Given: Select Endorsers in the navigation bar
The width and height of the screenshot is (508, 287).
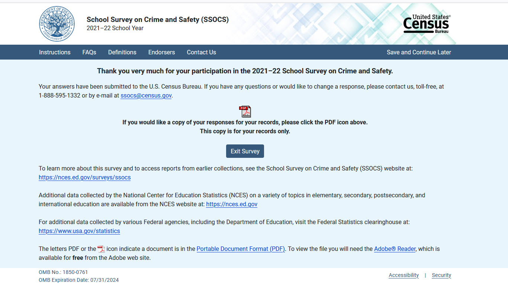Looking at the screenshot, I should [x=161, y=52].
